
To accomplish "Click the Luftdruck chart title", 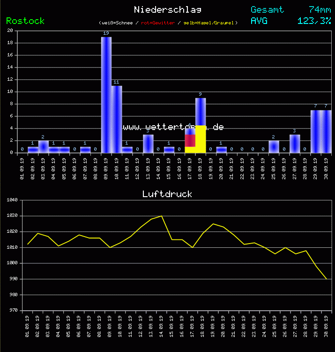I will [167, 194].
